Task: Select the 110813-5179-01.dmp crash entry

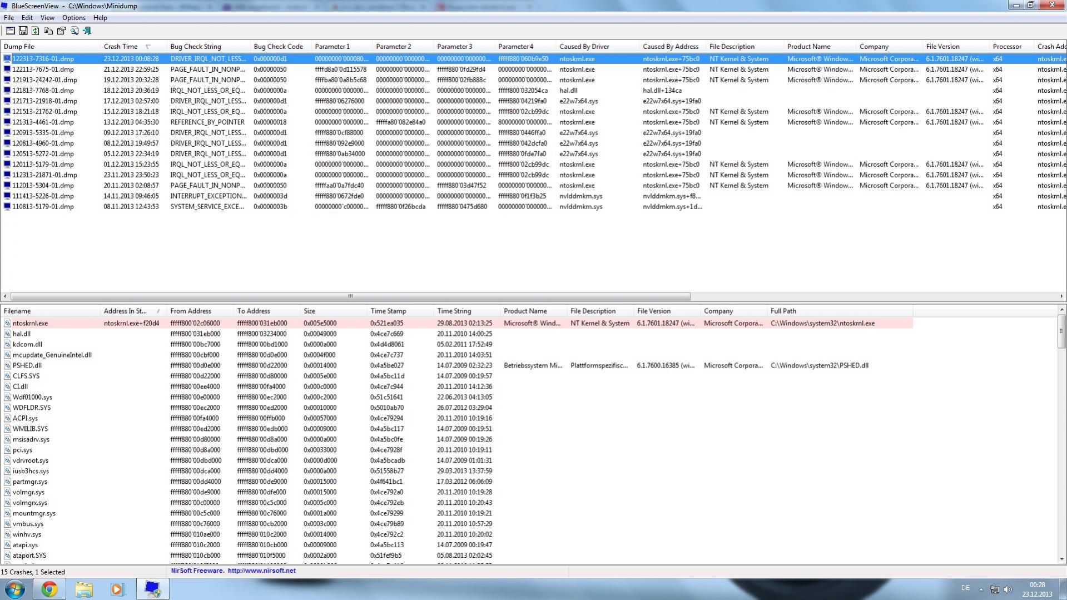Action: [534, 207]
